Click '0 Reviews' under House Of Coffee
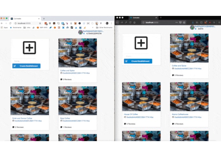This screenshot has height=157, width=221. tap(130, 124)
